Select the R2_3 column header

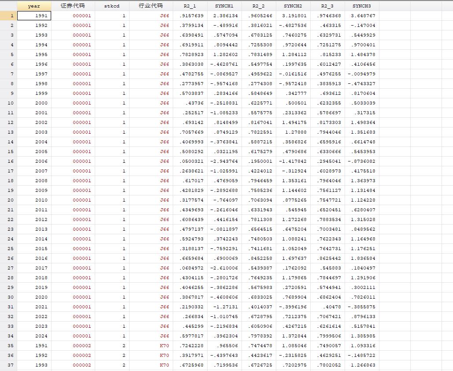327,6
